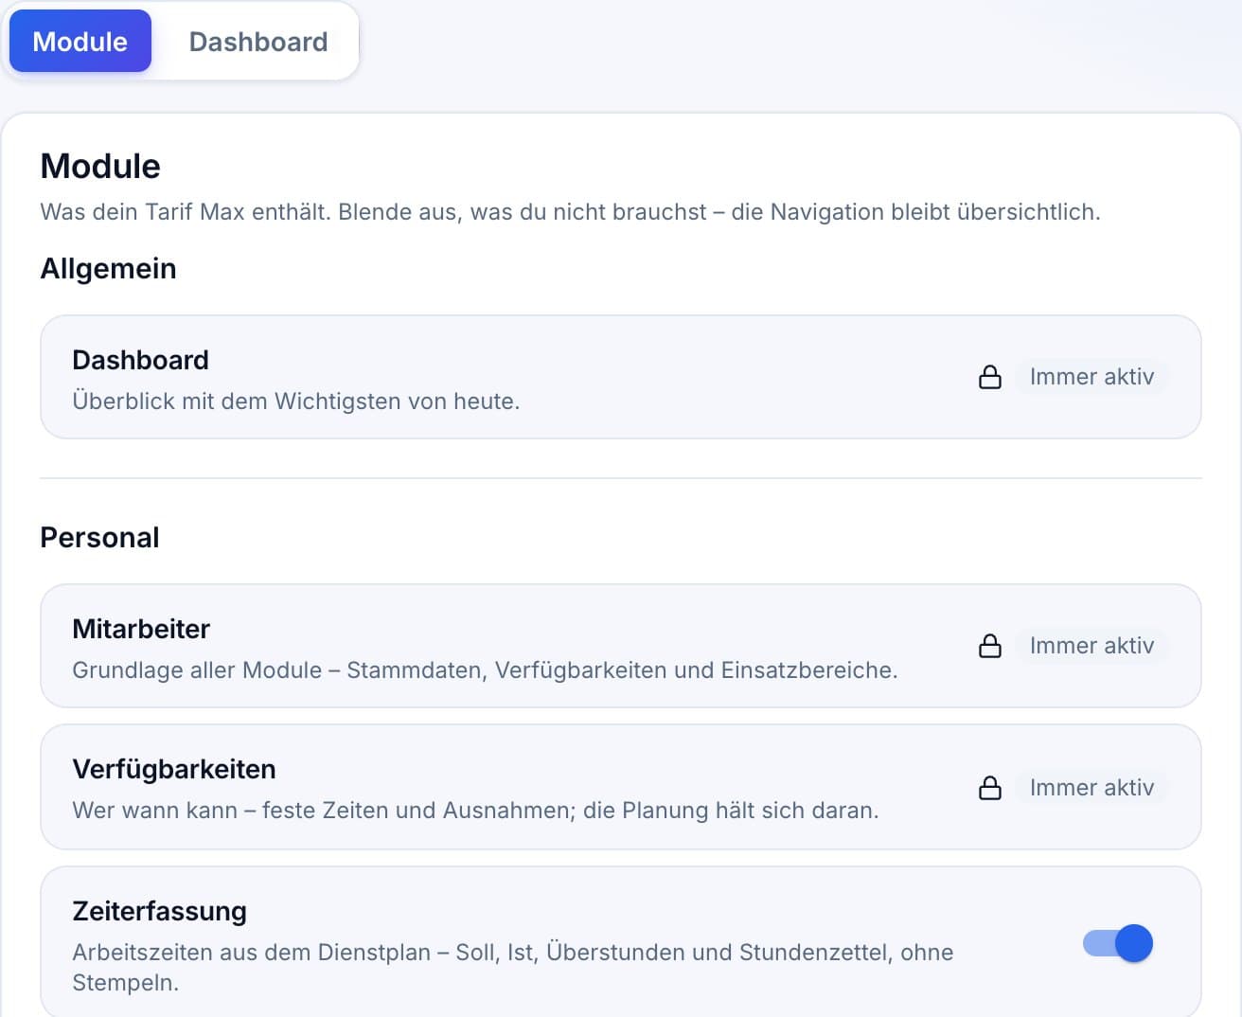Viewport: 1242px width, 1017px height.
Task: Click the Allgemein section heading
Action: [108, 269]
